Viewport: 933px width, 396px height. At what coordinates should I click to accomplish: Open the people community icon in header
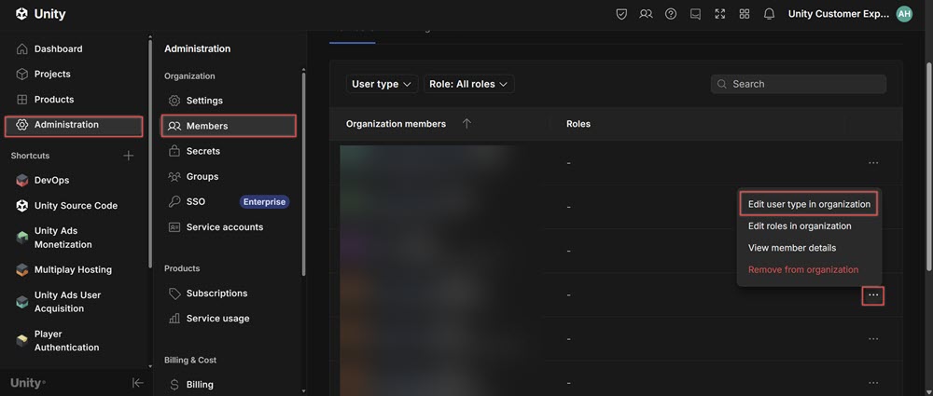click(x=646, y=14)
